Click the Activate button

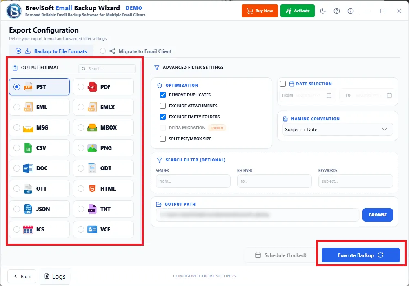297,11
